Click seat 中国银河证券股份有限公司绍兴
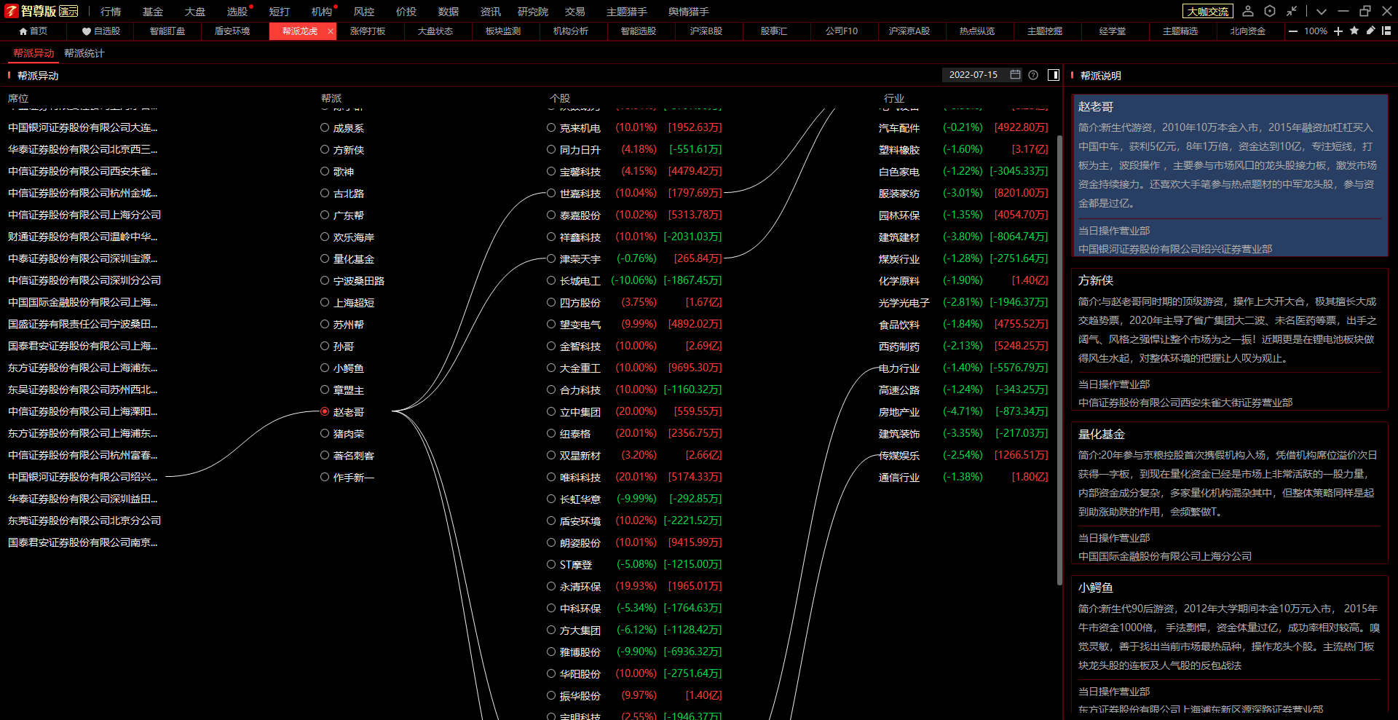 (x=83, y=477)
